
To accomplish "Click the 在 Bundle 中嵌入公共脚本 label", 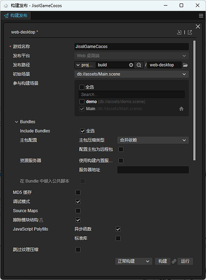I will point(45,181).
